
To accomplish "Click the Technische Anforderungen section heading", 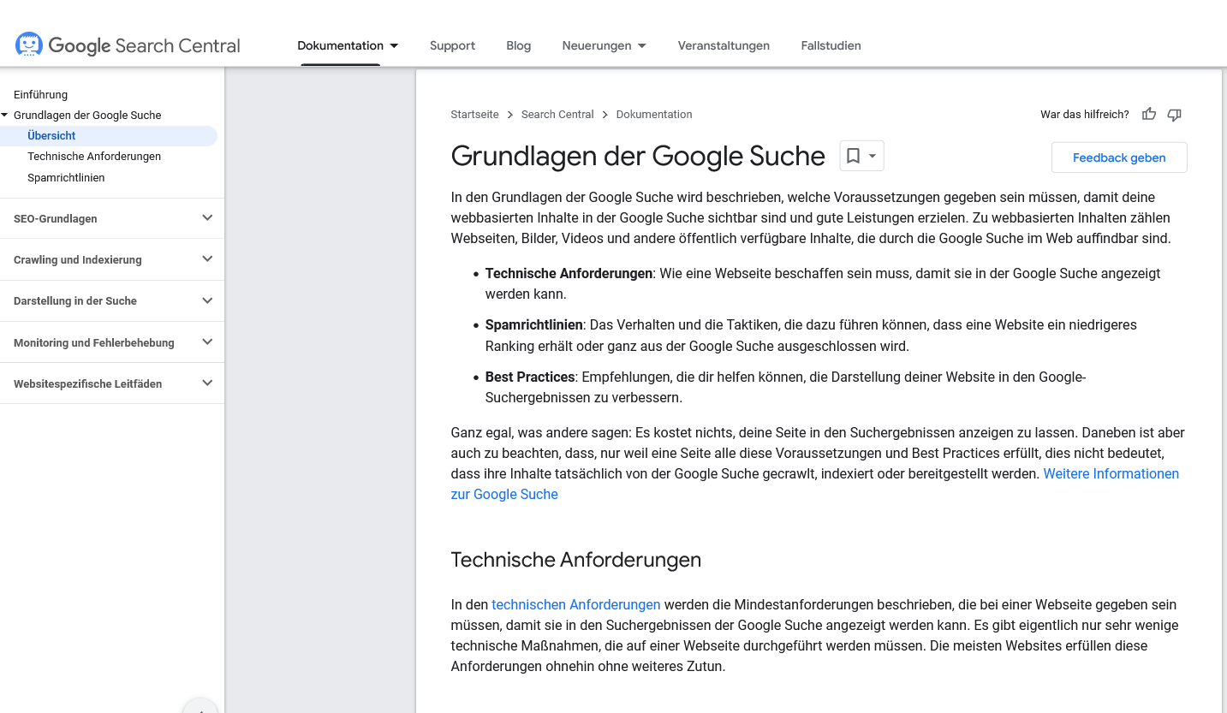I will click(x=576, y=560).
